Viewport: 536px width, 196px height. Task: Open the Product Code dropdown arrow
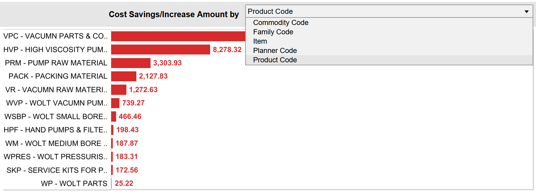[x=526, y=11]
